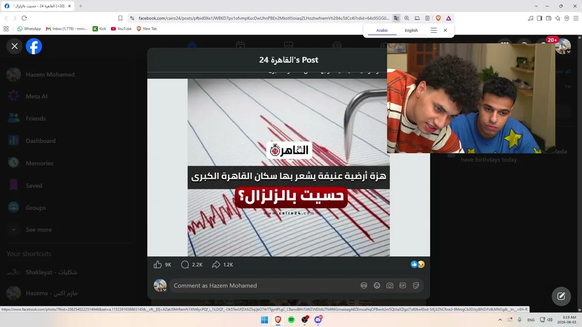Close the Facebook browser tab

[70, 6]
